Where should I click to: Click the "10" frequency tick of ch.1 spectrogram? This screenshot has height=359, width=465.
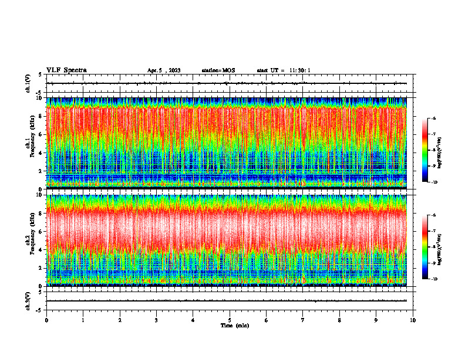pyautogui.click(x=41, y=98)
